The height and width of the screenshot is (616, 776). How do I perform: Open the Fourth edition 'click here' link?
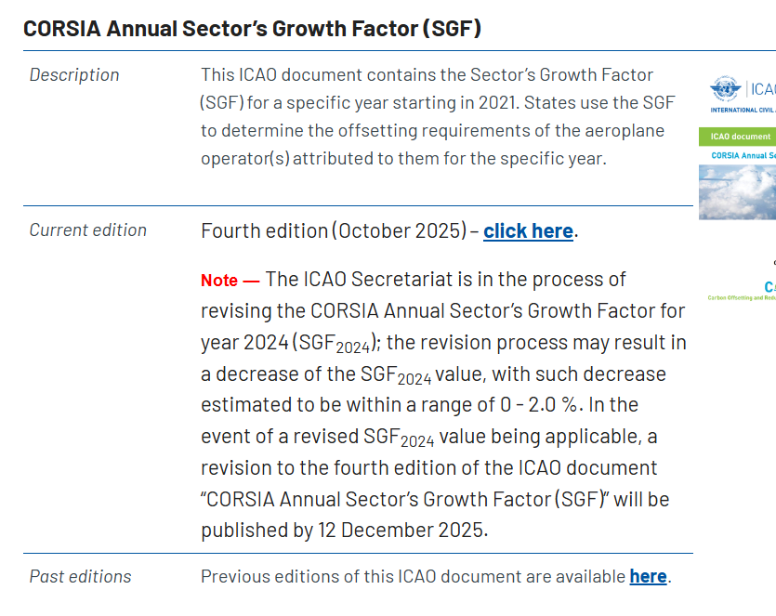(x=528, y=231)
